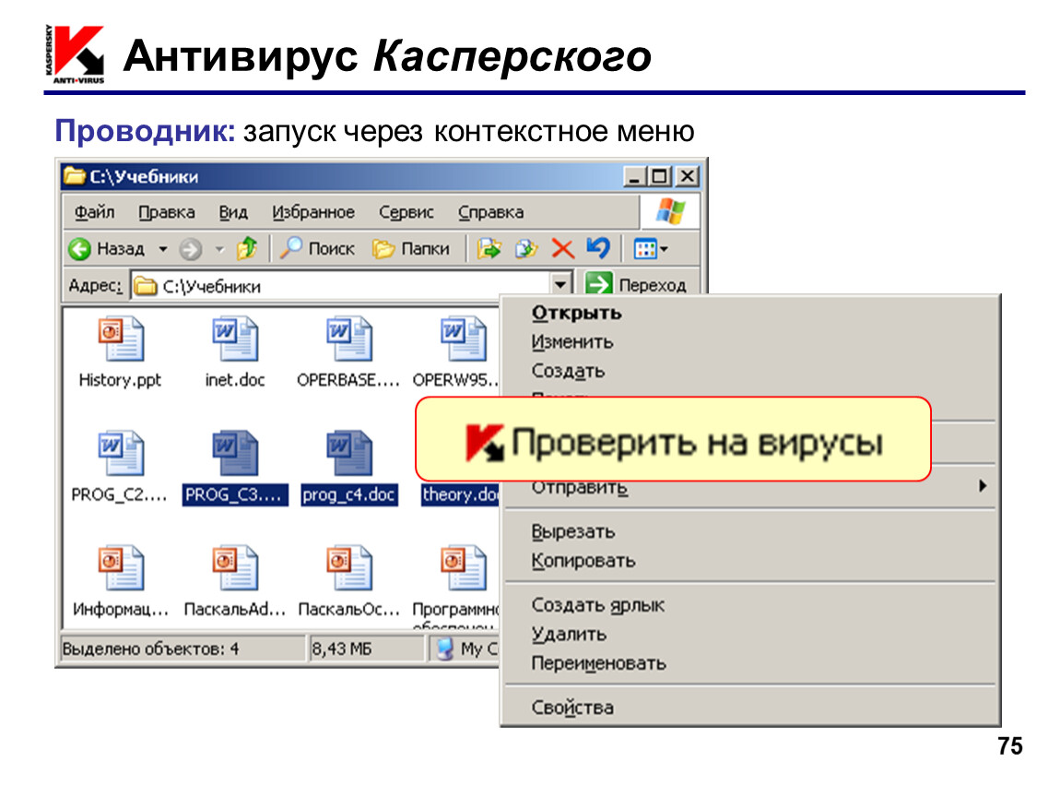Click status text Выделено объектов: 4
The width and height of the screenshot is (1060, 797).
[151, 648]
